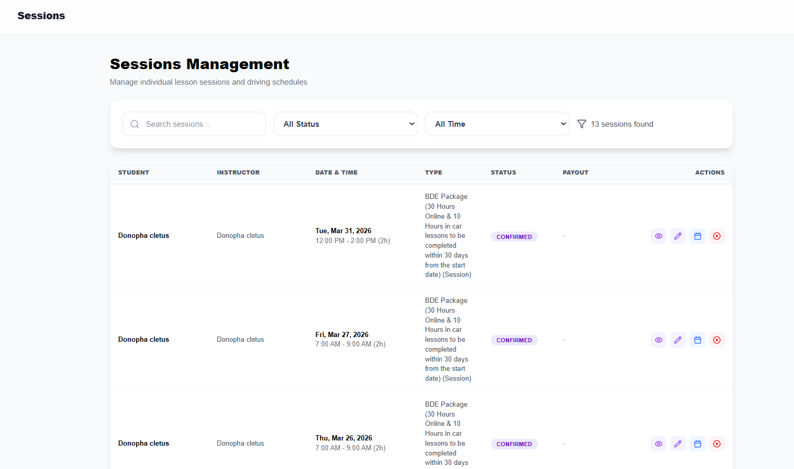This screenshot has height=469, width=794.
Task: Click the Sessions header title
Action: pos(41,16)
